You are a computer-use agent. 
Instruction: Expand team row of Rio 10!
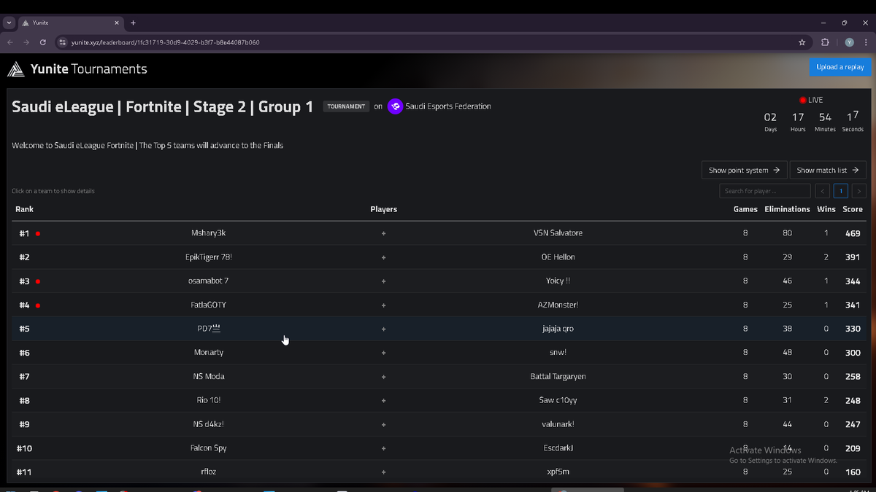click(438, 400)
